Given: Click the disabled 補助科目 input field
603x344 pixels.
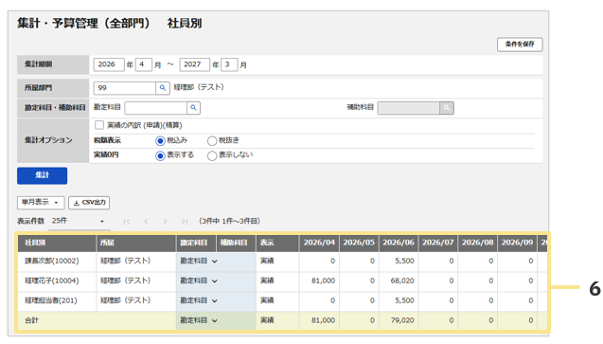Looking at the screenshot, I should [x=409, y=108].
